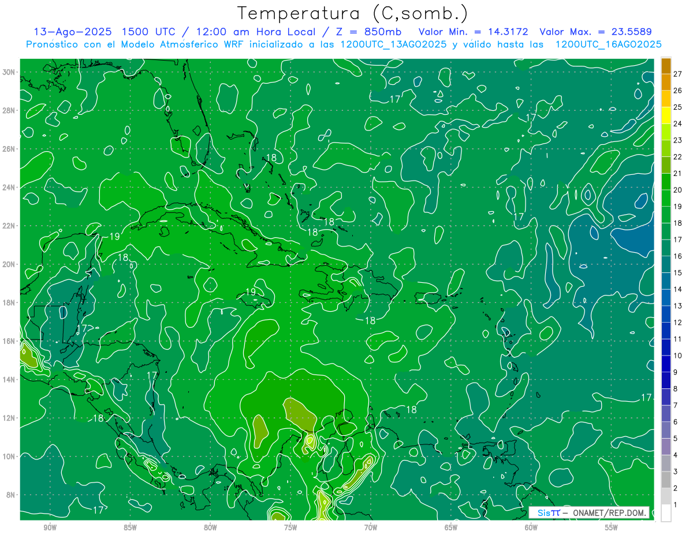Image resolution: width=693 pixels, height=535 pixels.
Task: Click the '18N' latitude axis label
Action: [9, 302]
